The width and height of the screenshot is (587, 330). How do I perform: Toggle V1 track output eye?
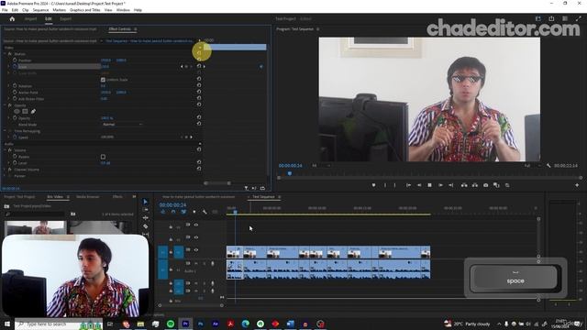click(x=195, y=250)
